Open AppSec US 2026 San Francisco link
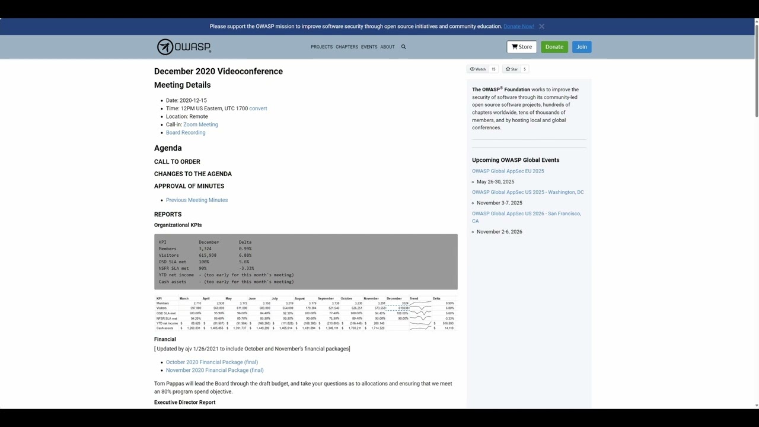Image resolution: width=759 pixels, height=427 pixels. (527, 217)
